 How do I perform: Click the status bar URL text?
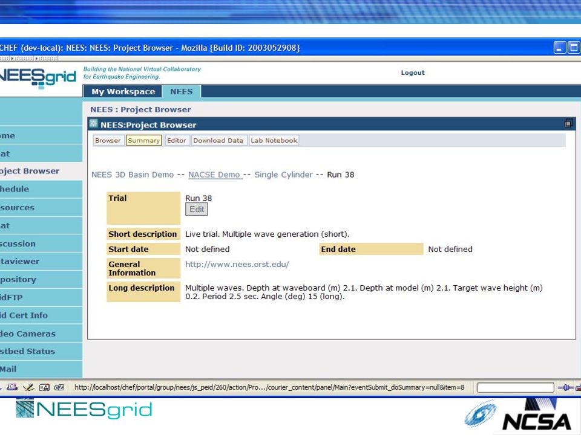(x=269, y=387)
